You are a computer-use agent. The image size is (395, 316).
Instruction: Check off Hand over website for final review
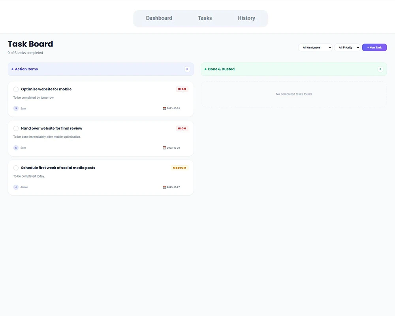[x=16, y=129]
